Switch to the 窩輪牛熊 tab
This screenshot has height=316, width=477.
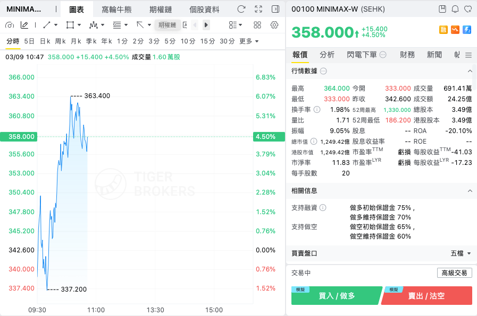pyautogui.click(x=116, y=10)
